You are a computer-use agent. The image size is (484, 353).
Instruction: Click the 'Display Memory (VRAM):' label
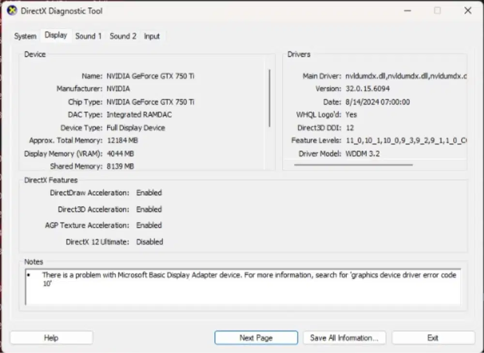[x=63, y=154]
